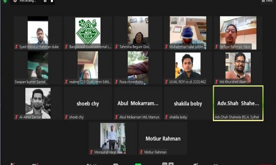This screenshot has height=165, width=276.
Task: Pause the meeting recording
Action: tap(45, 1)
